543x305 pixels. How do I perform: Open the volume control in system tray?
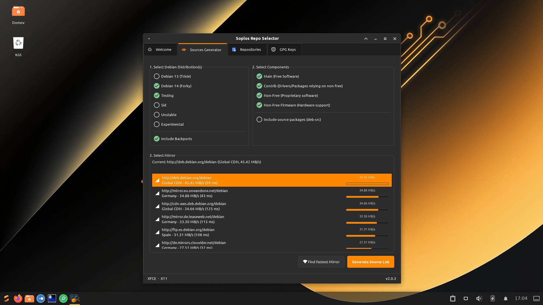(479, 299)
